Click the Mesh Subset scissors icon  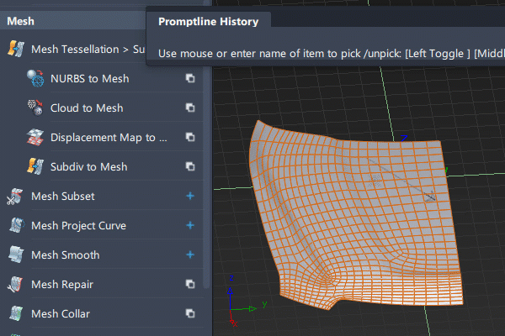[16, 197]
